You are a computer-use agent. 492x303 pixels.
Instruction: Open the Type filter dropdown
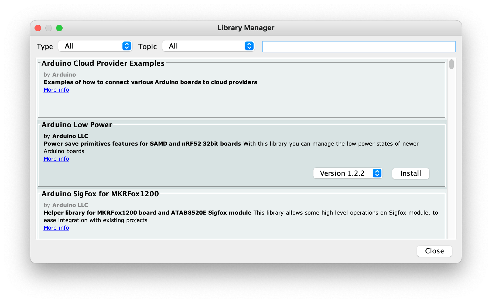coord(95,46)
